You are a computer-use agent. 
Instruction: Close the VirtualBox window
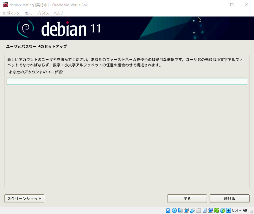(246, 5)
